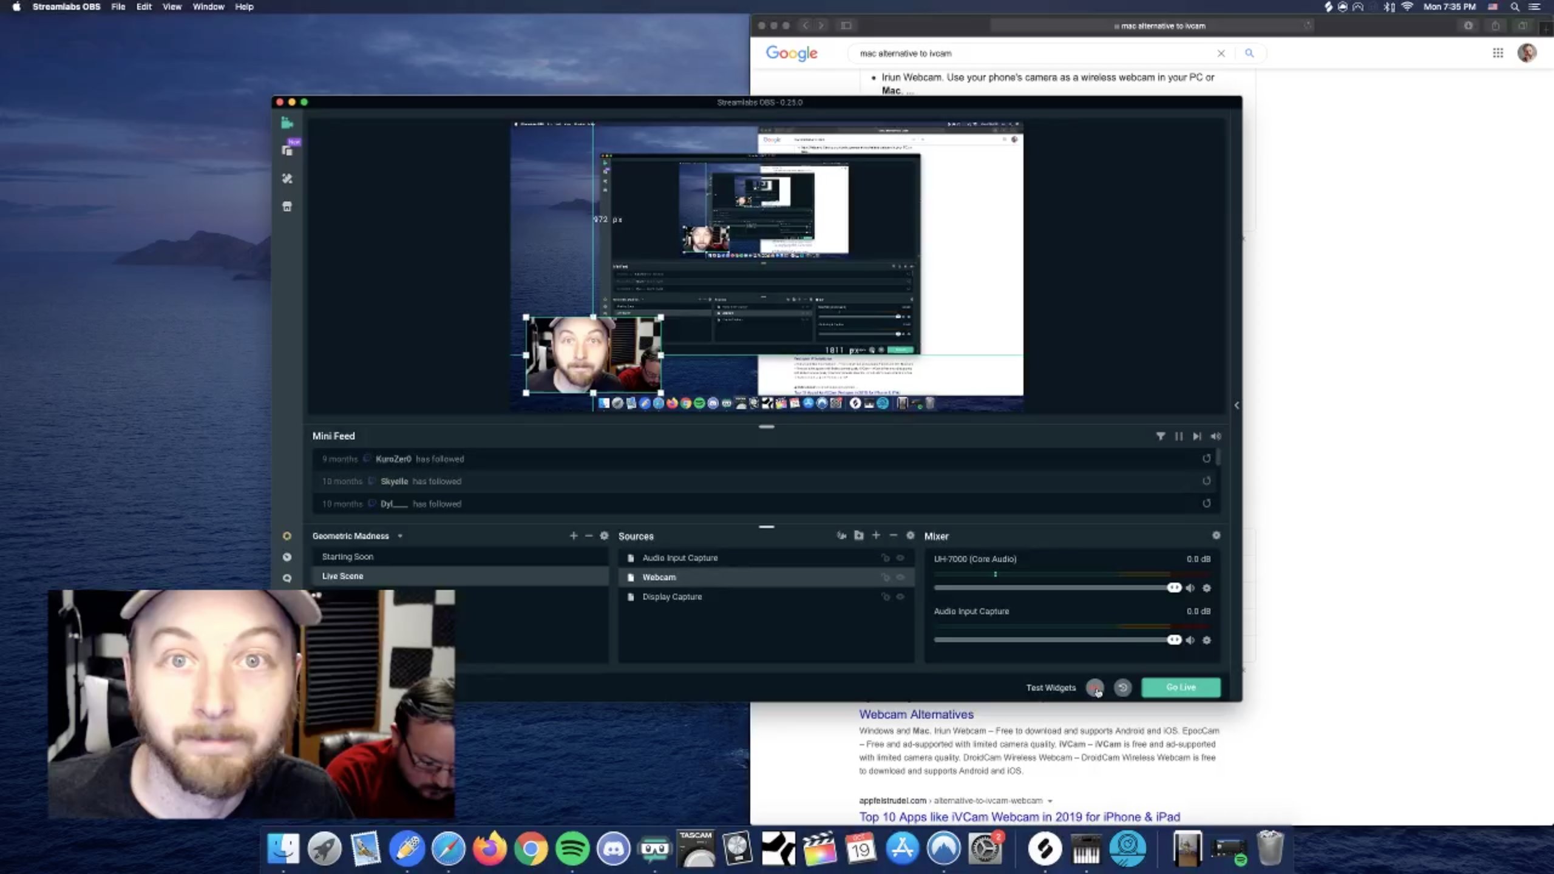Screen dimensions: 1554x874
Task: Start the replay buffer button
Action: 1123,688
